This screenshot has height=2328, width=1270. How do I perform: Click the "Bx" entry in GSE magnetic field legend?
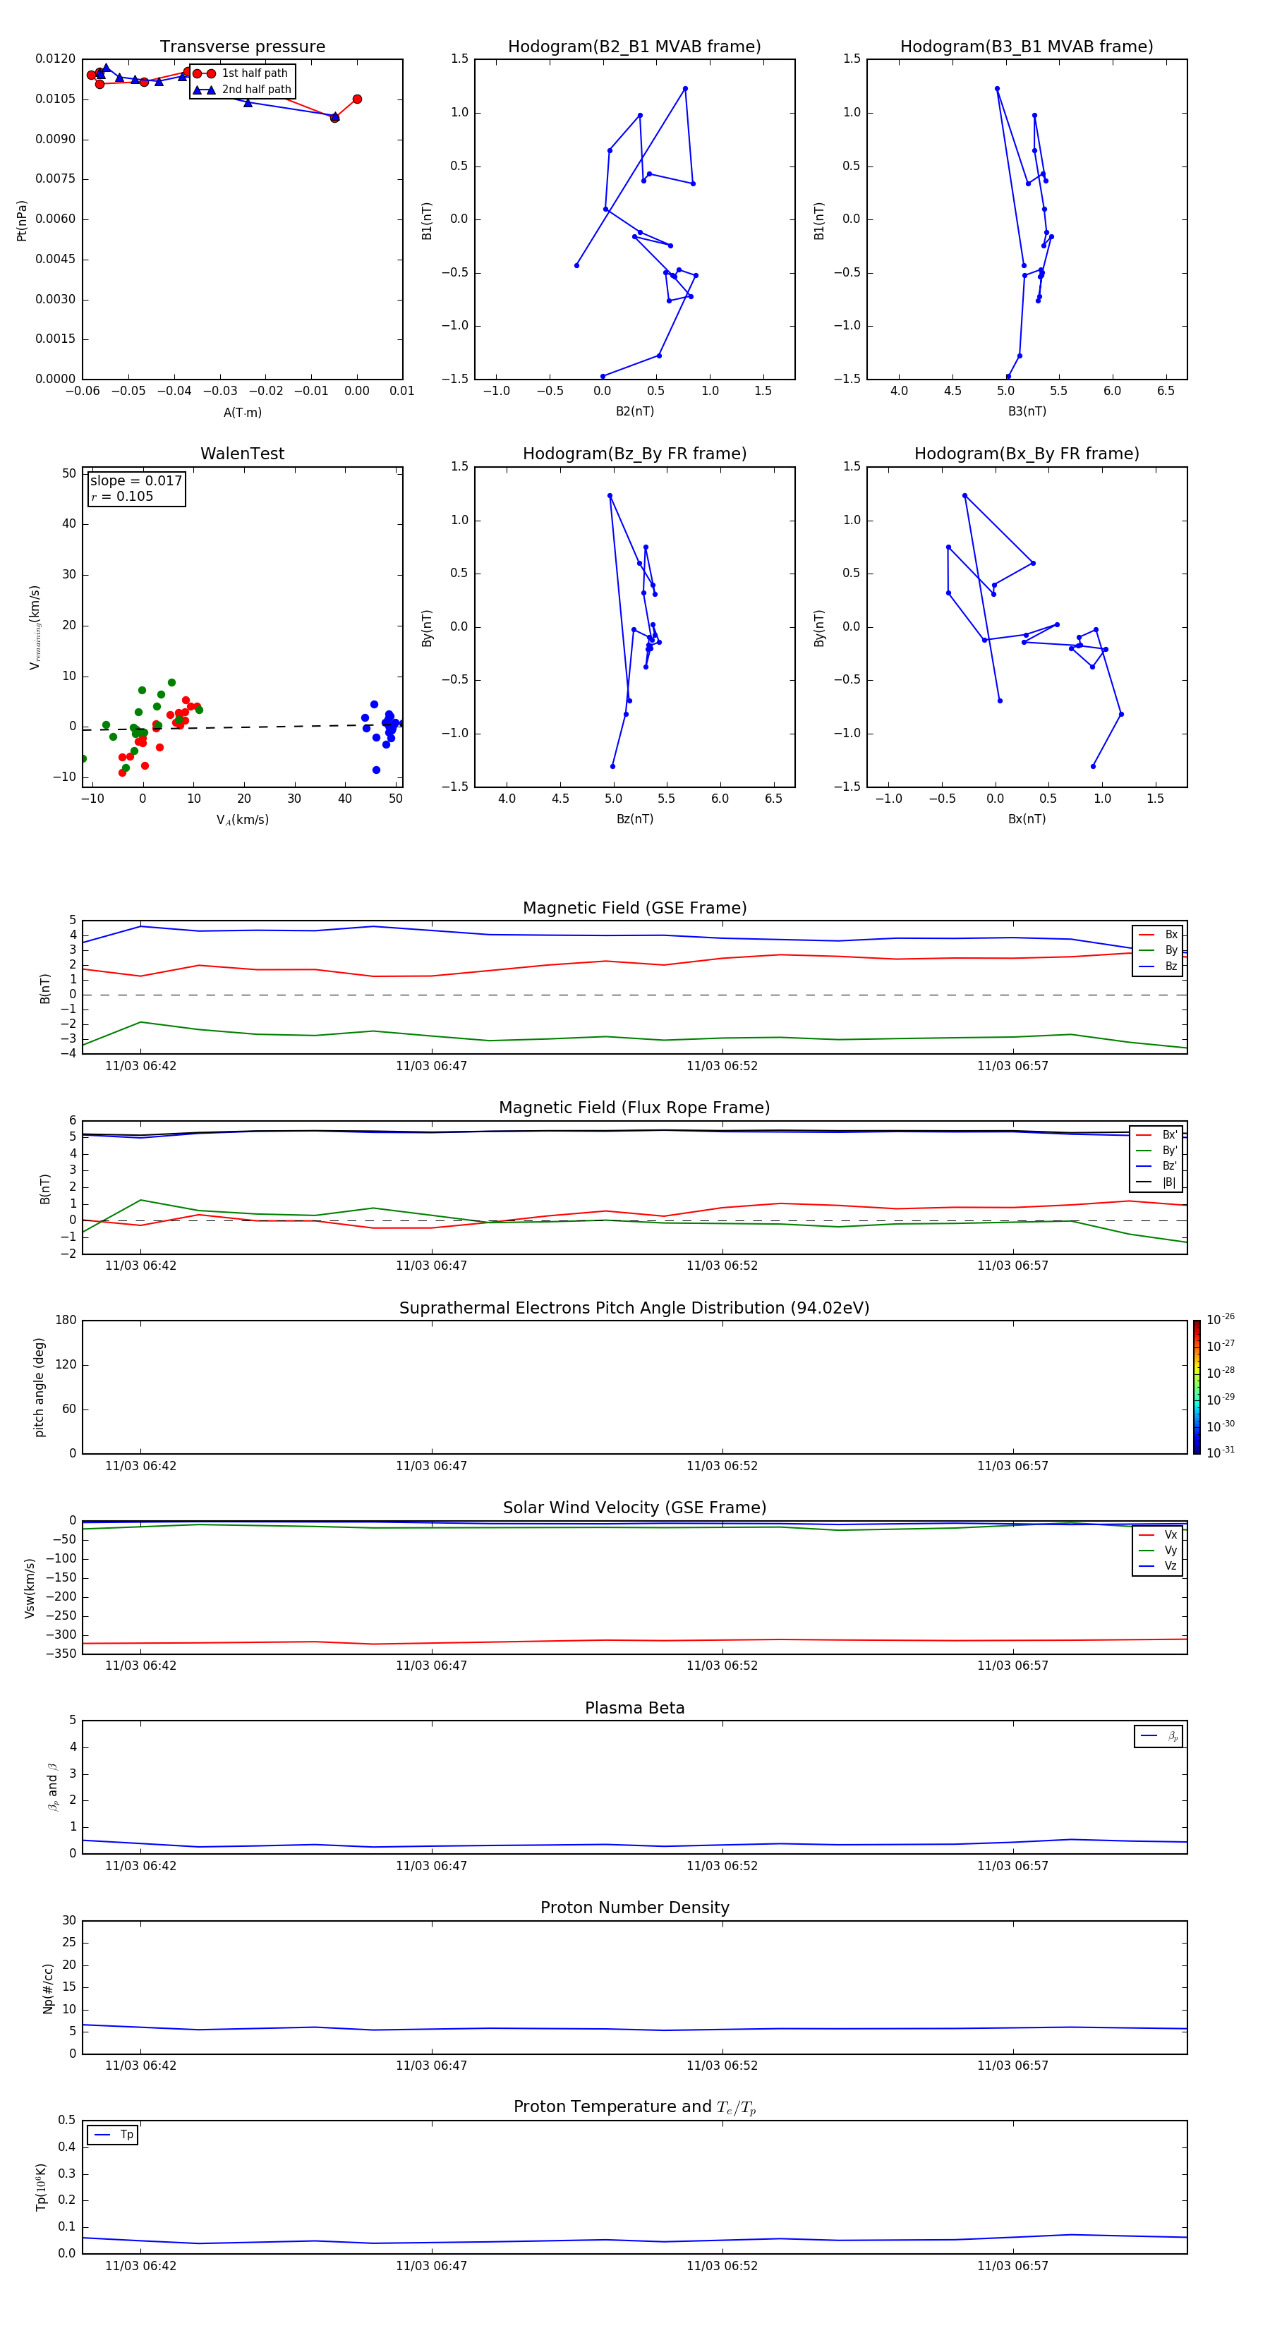pyautogui.click(x=1158, y=935)
